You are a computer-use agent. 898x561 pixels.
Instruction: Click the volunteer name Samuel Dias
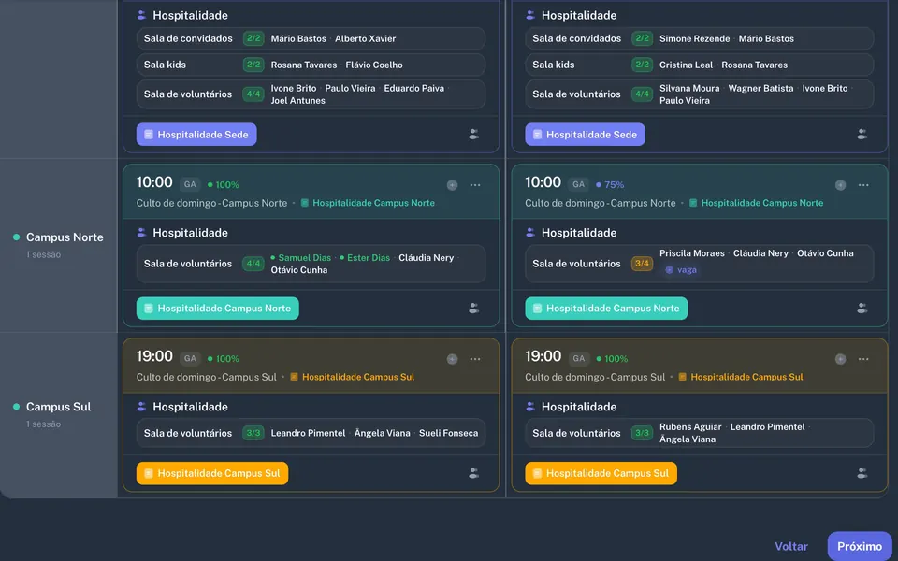pos(304,258)
